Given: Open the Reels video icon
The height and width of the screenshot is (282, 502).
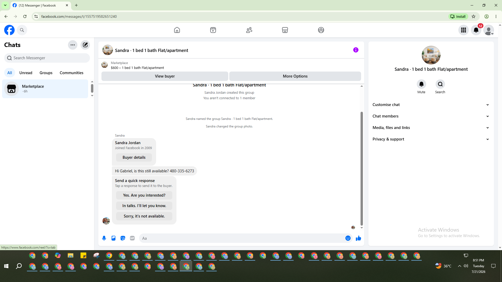Looking at the screenshot, I should point(213,30).
